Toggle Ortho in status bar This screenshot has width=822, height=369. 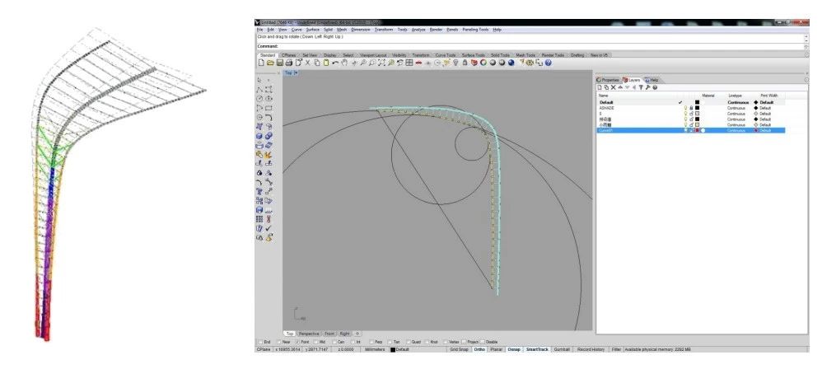(x=479, y=349)
